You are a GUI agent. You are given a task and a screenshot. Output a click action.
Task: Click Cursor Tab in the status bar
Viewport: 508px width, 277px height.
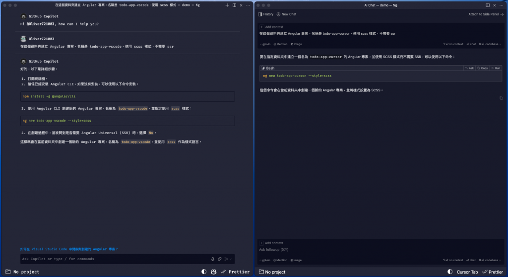(x=467, y=272)
